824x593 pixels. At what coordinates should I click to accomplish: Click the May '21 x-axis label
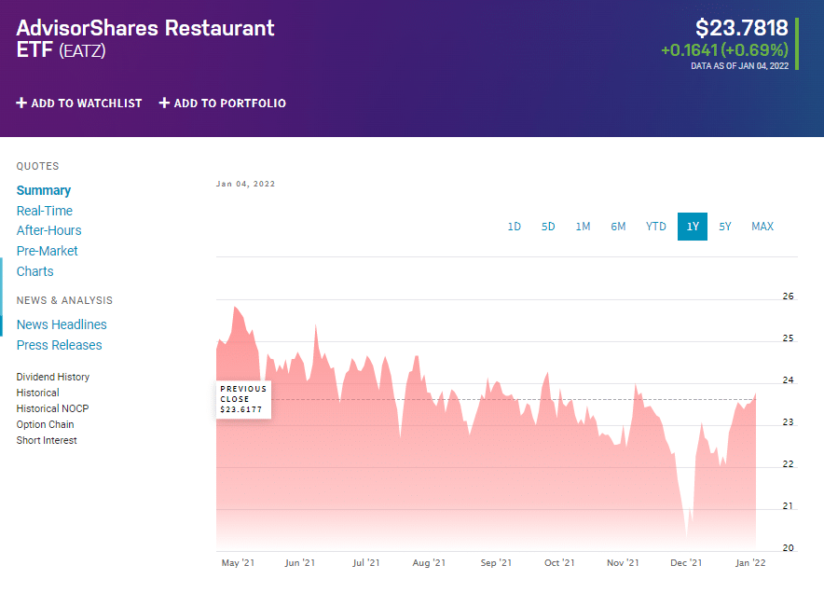click(x=238, y=562)
